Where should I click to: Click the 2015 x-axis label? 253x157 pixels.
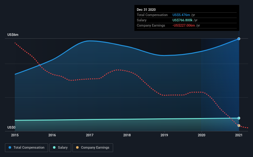click(x=15, y=135)
